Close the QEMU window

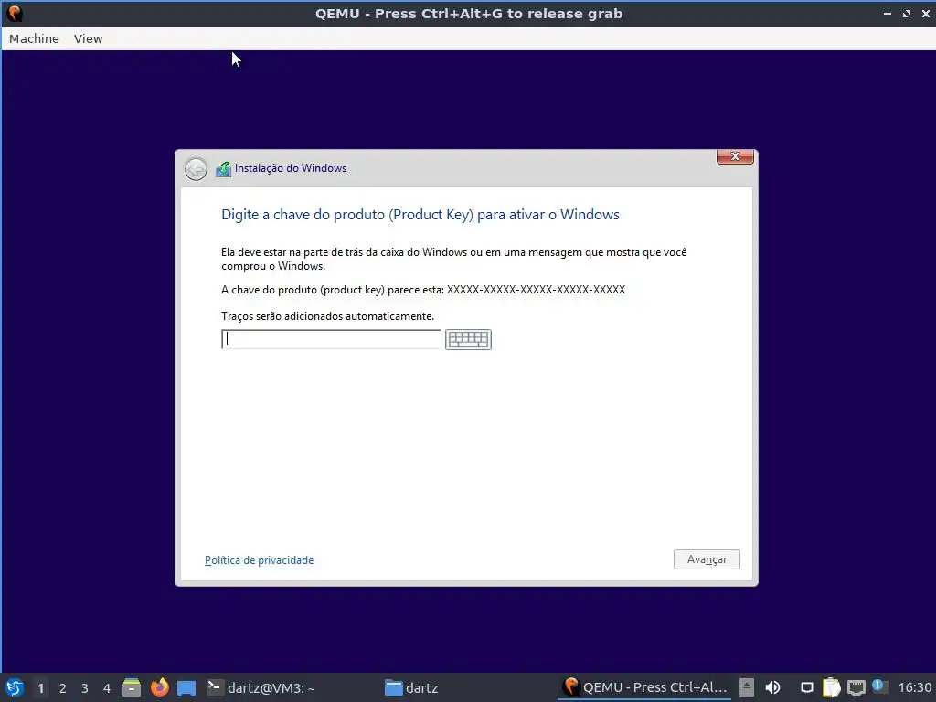pos(926,13)
